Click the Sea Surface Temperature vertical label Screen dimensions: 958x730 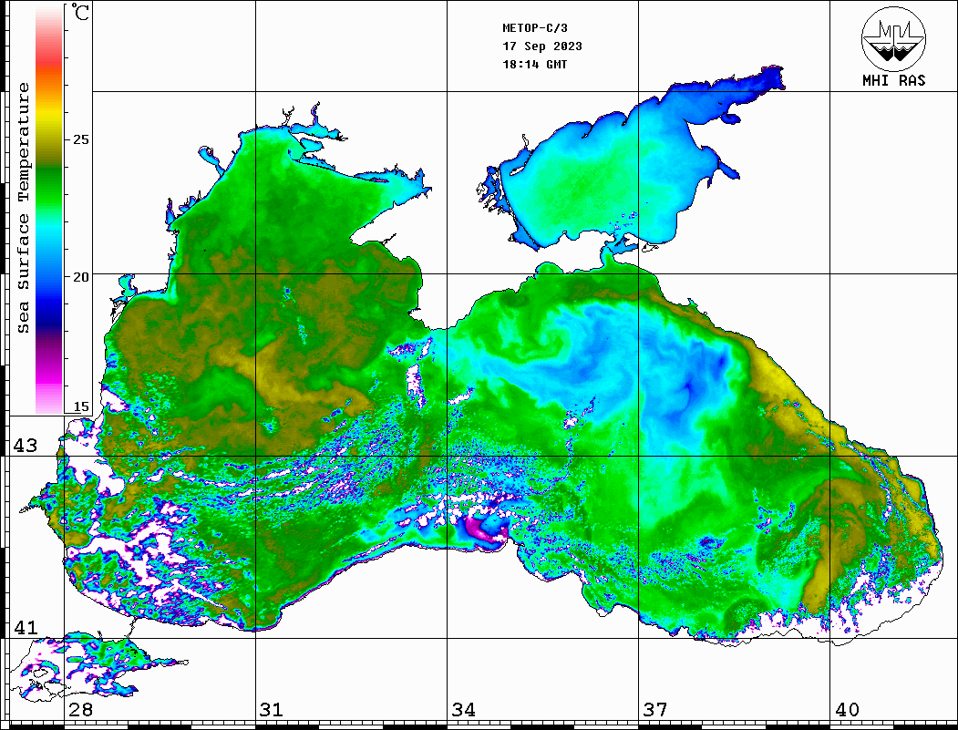(x=25, y=208)
